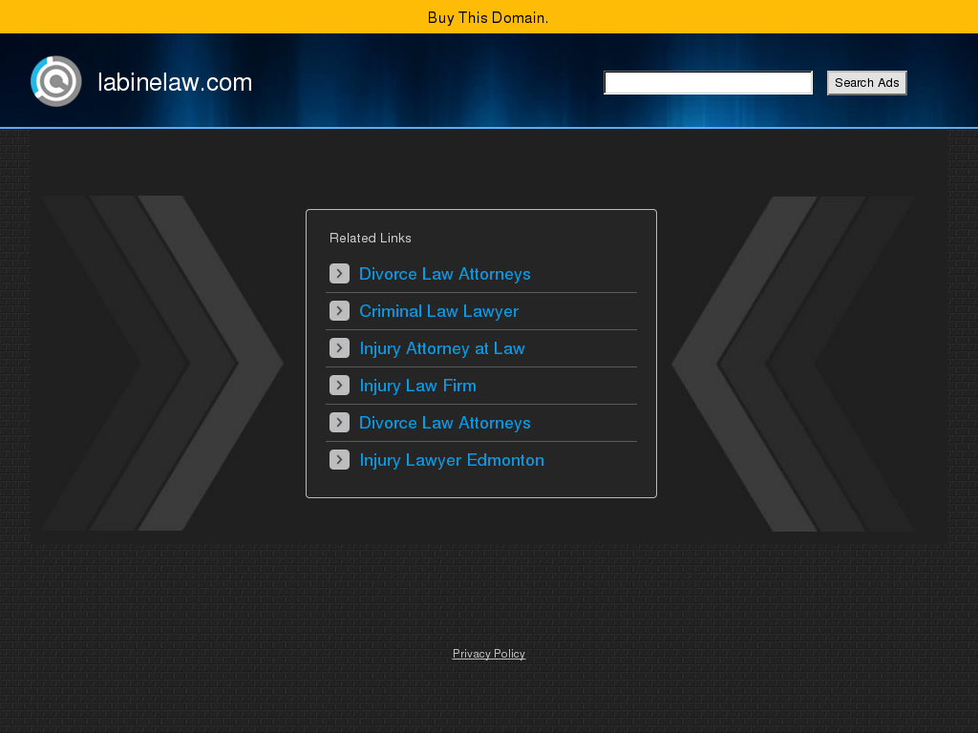The image size is (978, 733).
Task: Open Divorce Law Attorneys link directly under Related Links
Action: click(445, 274)
